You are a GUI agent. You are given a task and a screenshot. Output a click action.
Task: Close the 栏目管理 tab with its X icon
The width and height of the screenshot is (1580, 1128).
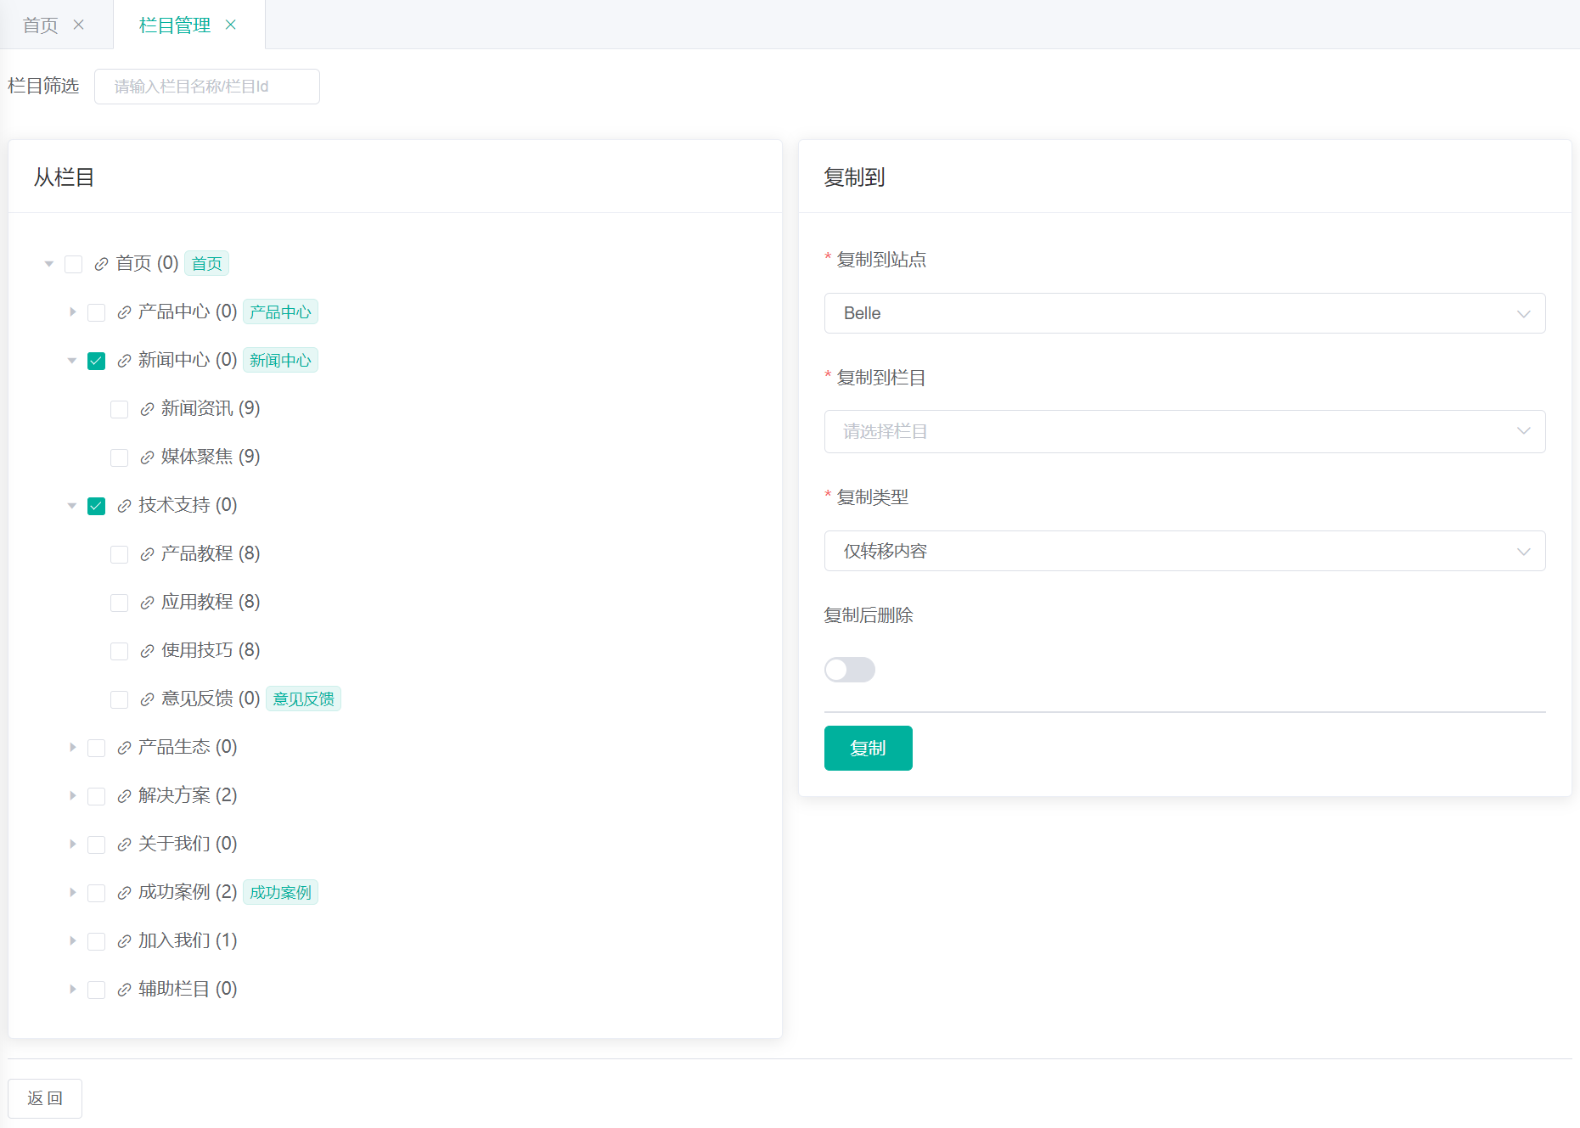[x=231, y=25]
